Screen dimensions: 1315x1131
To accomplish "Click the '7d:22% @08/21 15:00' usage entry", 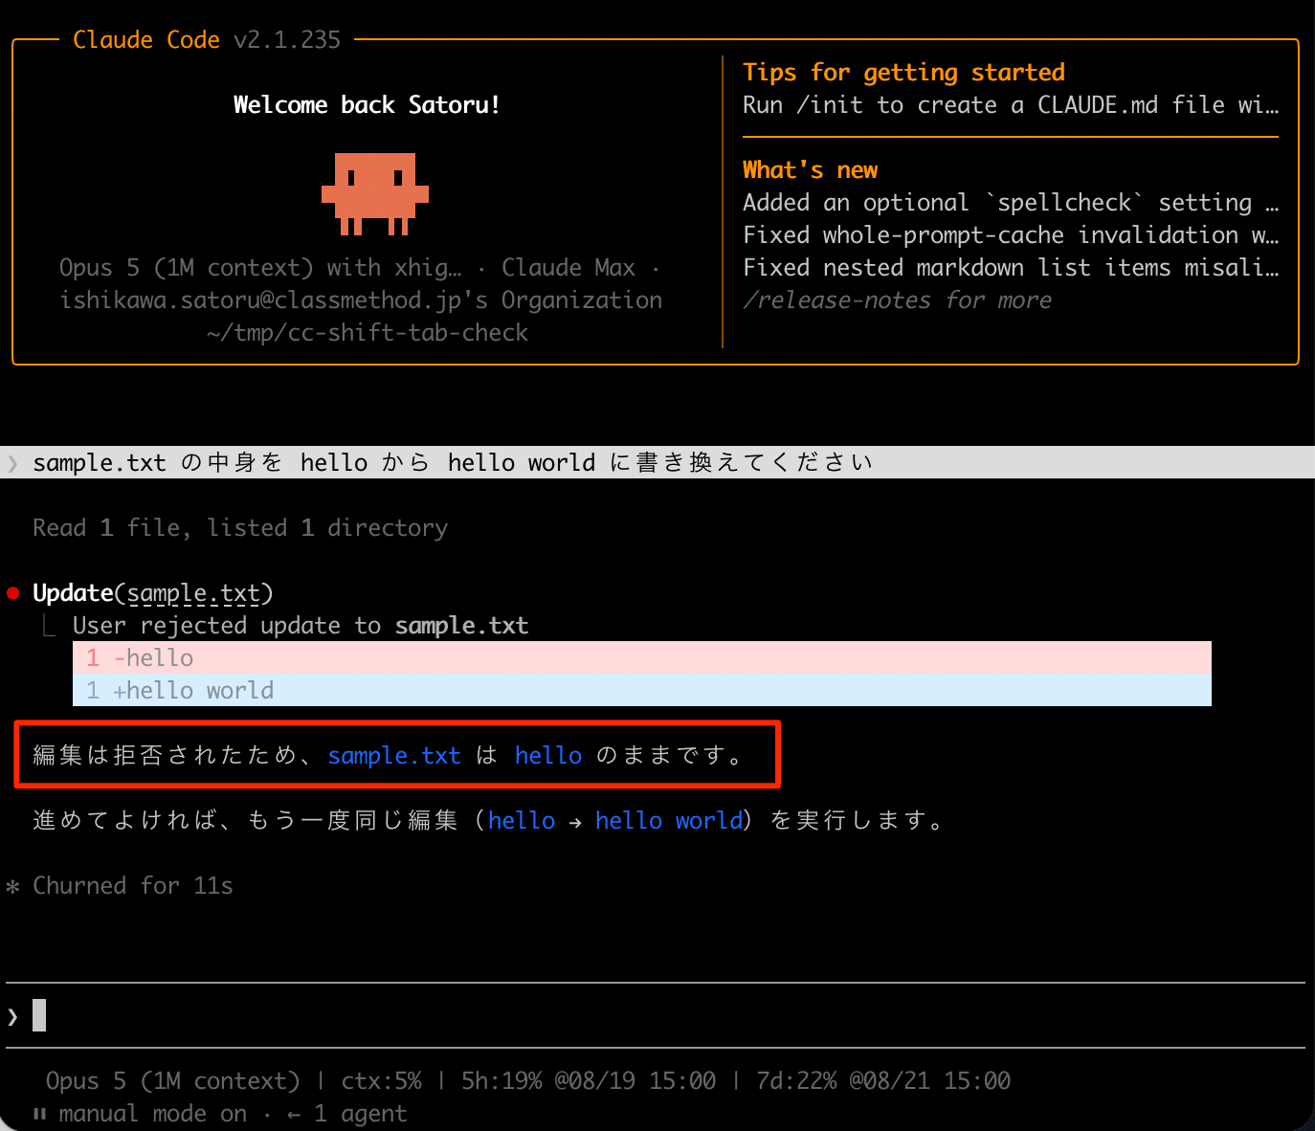I will tap(883, 1081).
